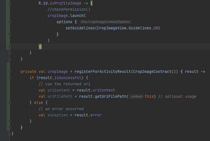Click the '// an error occurred' comment
The width and height of the screenshot is (210, 141).
61,109
